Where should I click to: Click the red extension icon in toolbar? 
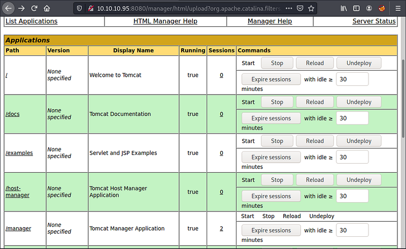(x=382, y=9)
